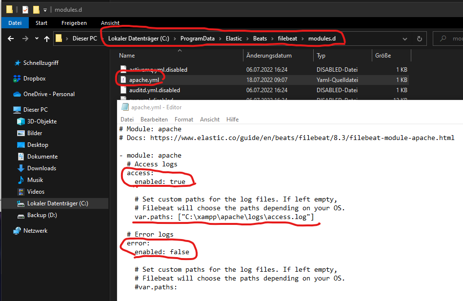Open the Datei ribbon tab
The image size is (463, 301).
coord(15,23)
